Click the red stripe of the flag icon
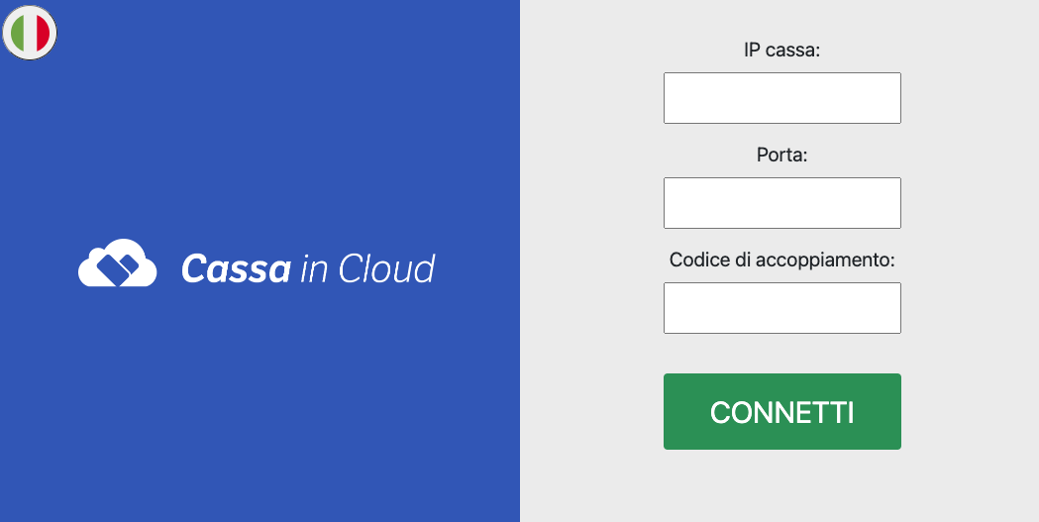The image size is (1039, 522). [44, 33]
